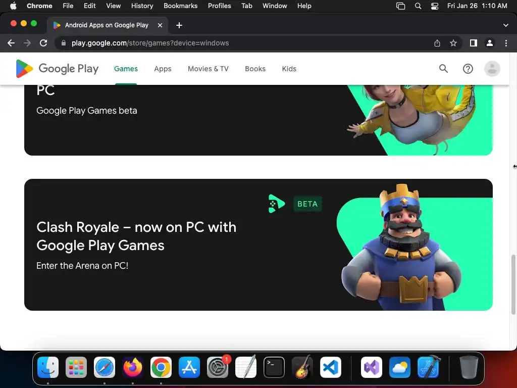Open Control Center in menu bar

(435, 6)
